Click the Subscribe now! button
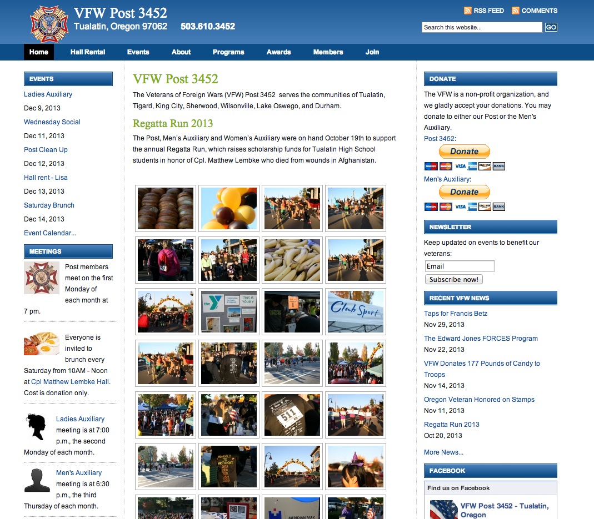The image size is (594, 519). (453, 279)
